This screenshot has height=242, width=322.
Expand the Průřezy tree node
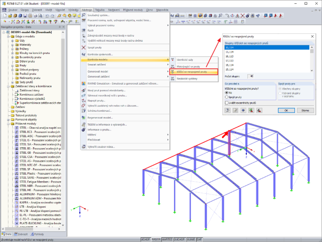13,49
